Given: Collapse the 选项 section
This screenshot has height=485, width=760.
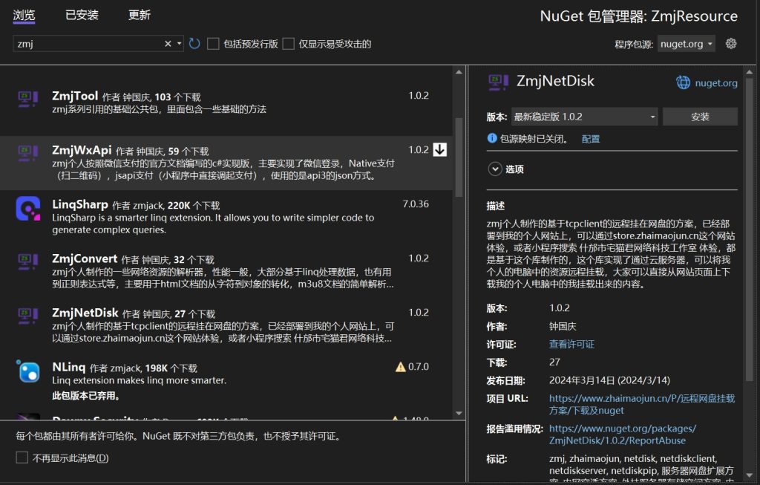Looking at the screenshot, I should (496, 169).
